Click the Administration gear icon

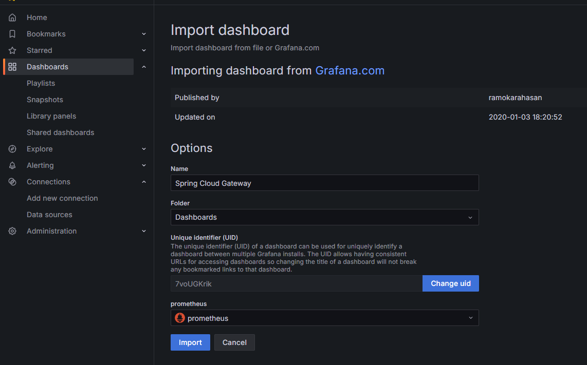tap(12, 231)
